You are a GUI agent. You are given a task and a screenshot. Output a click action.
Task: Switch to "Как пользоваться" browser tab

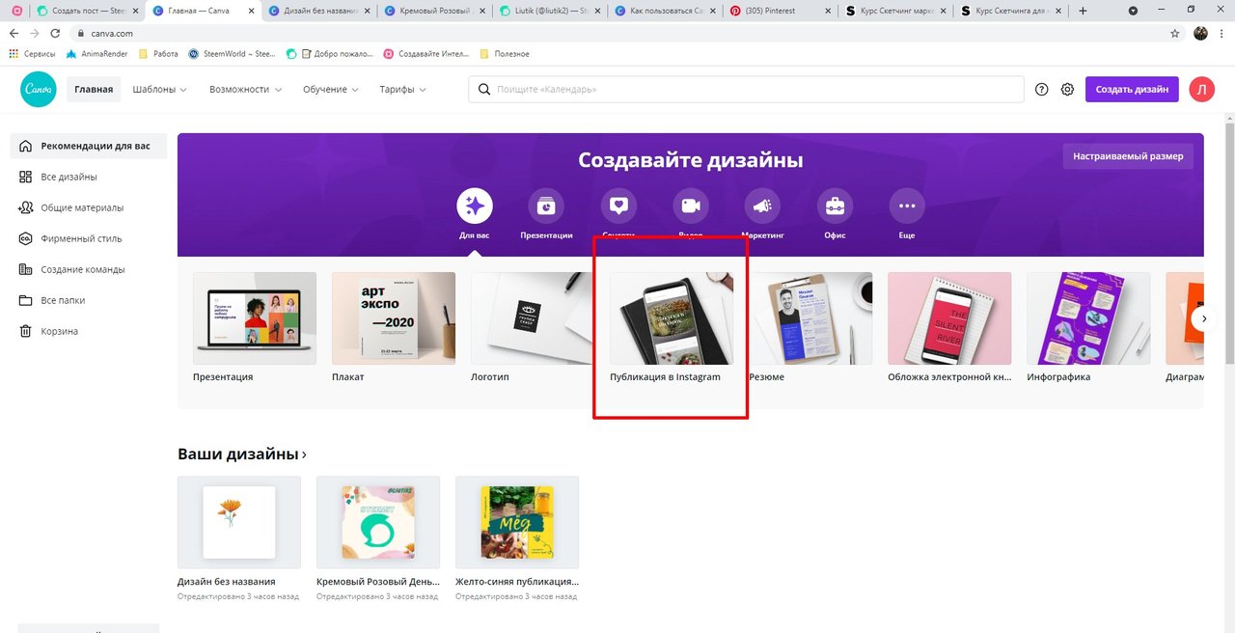click(664, 11)
